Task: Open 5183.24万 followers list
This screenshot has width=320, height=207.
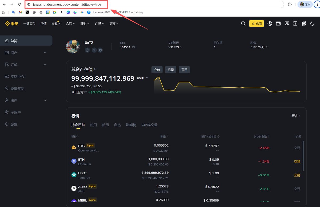Action: [x=259, y=47]
